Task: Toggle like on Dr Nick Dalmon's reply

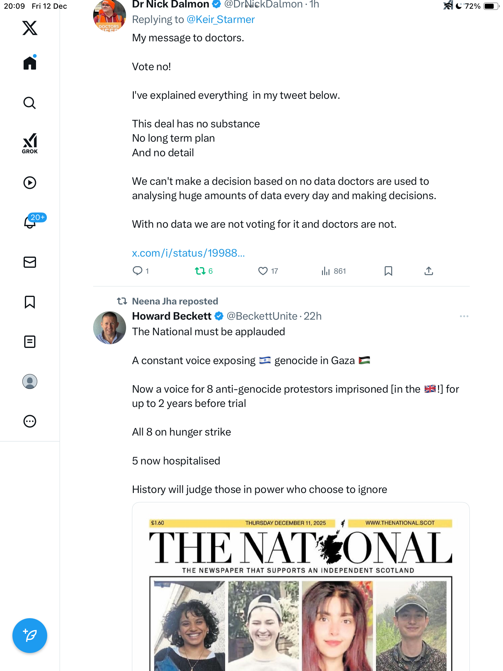Action: point(263,271)
